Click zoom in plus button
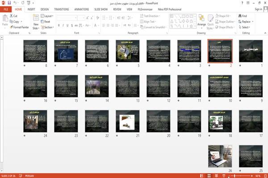Viewport: 268px width, 178px height. pyautogui.click(x=252, y=176)
